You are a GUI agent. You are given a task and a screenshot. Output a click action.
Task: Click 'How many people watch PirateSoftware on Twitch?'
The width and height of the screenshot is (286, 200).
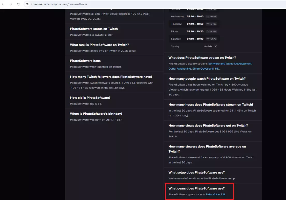click(x=207, y=79)
